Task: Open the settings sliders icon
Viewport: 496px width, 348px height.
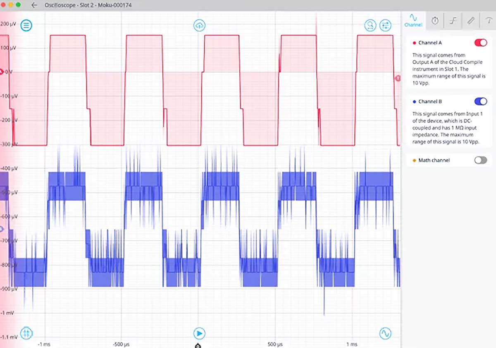Action: coord(385,26)
